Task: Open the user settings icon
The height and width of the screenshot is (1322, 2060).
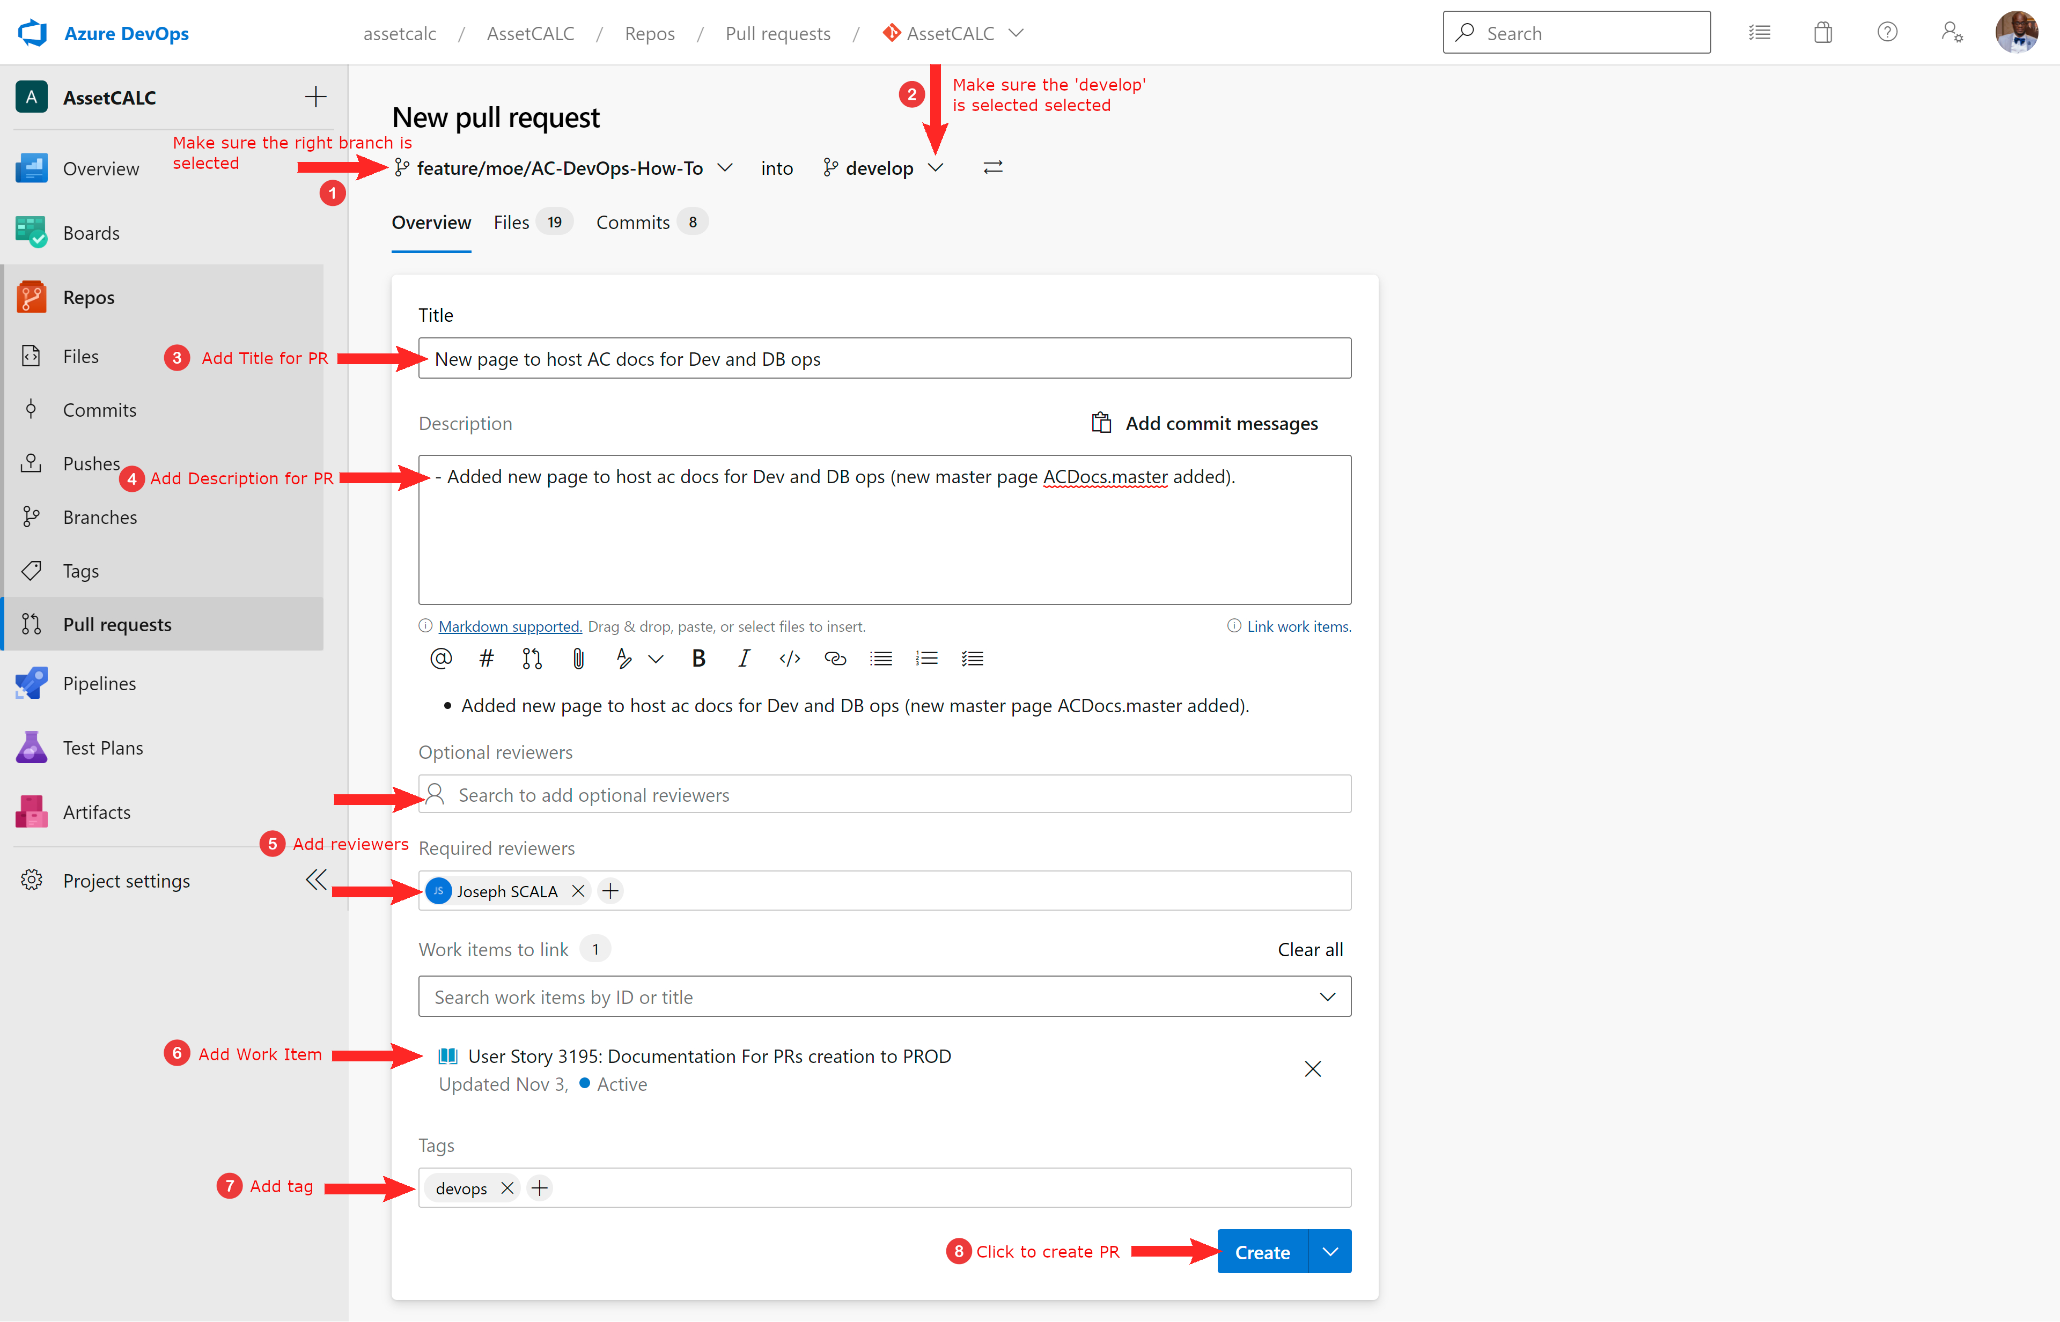Action: click(1951, 33)
